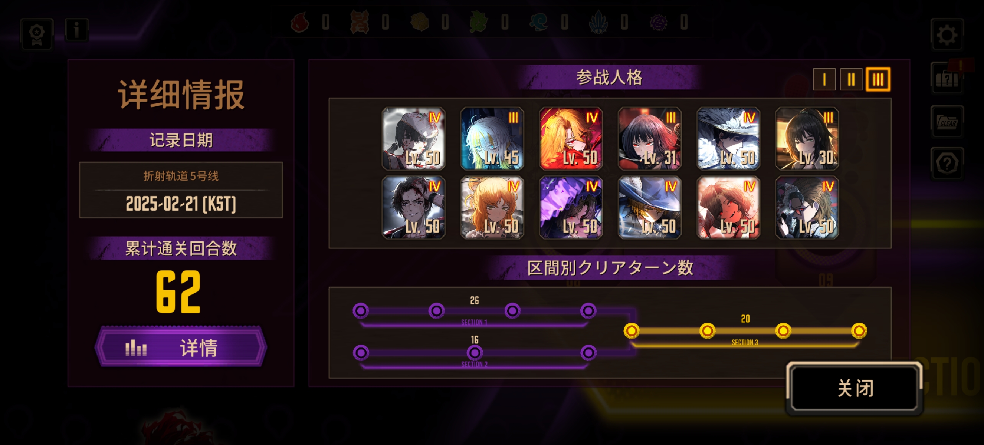Click the hexagon question mark help icon
This screenshot has width=984, height=445.
pos(947,163)
